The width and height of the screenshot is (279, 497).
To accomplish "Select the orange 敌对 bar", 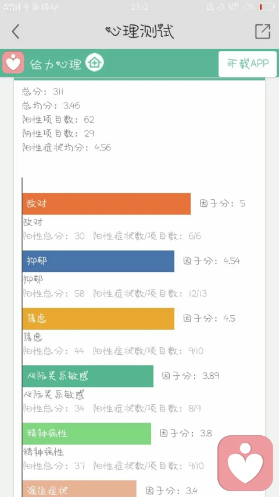I will (106, 204).
